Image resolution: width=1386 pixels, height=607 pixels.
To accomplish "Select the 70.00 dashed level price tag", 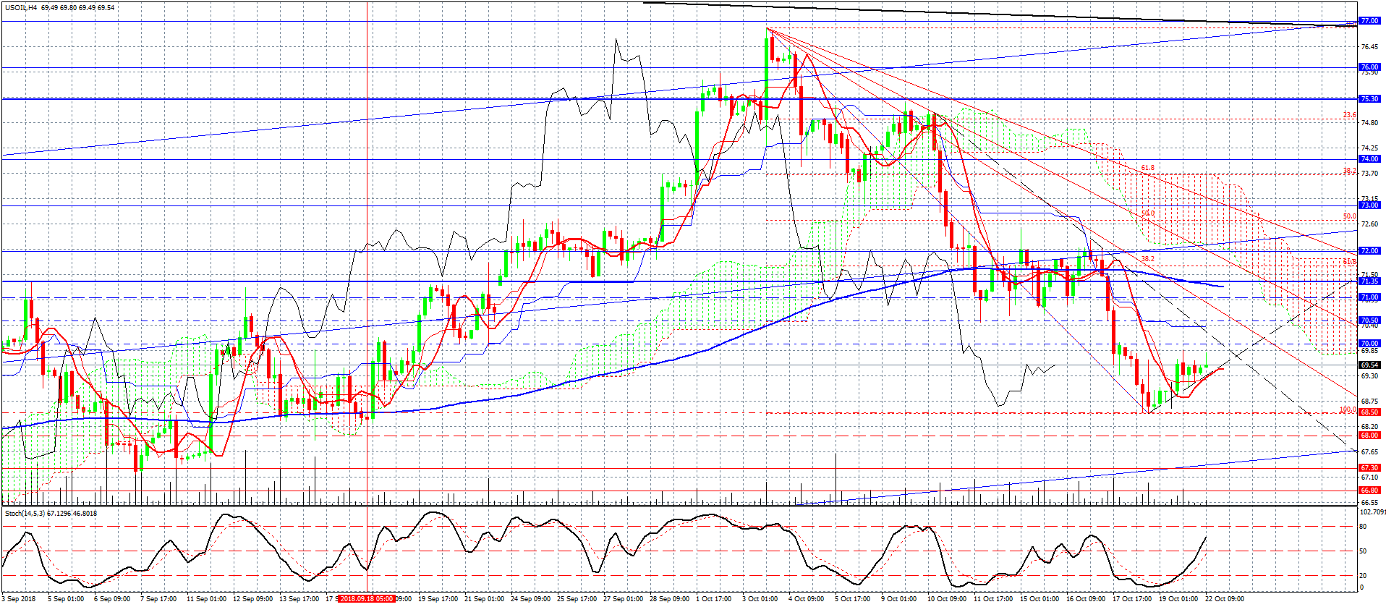I will [1369, 344].
